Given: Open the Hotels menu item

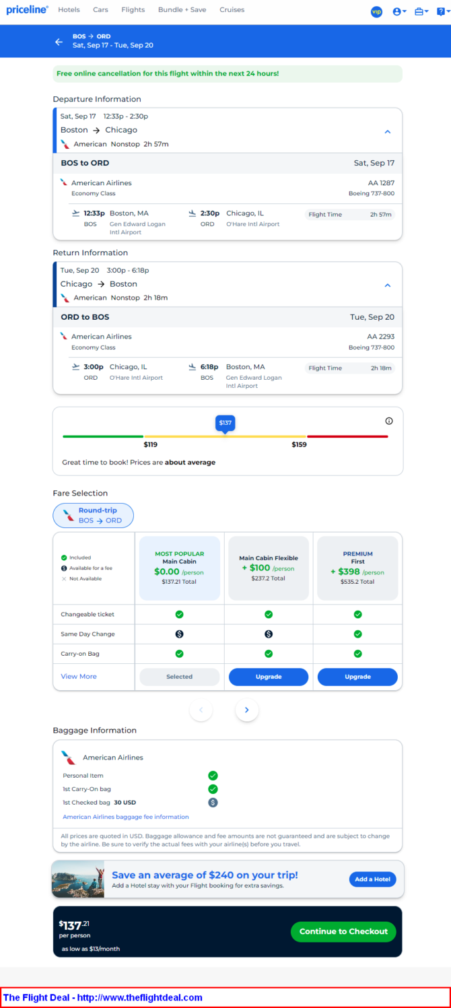Looking at the screenshot, I should [69, 10].
